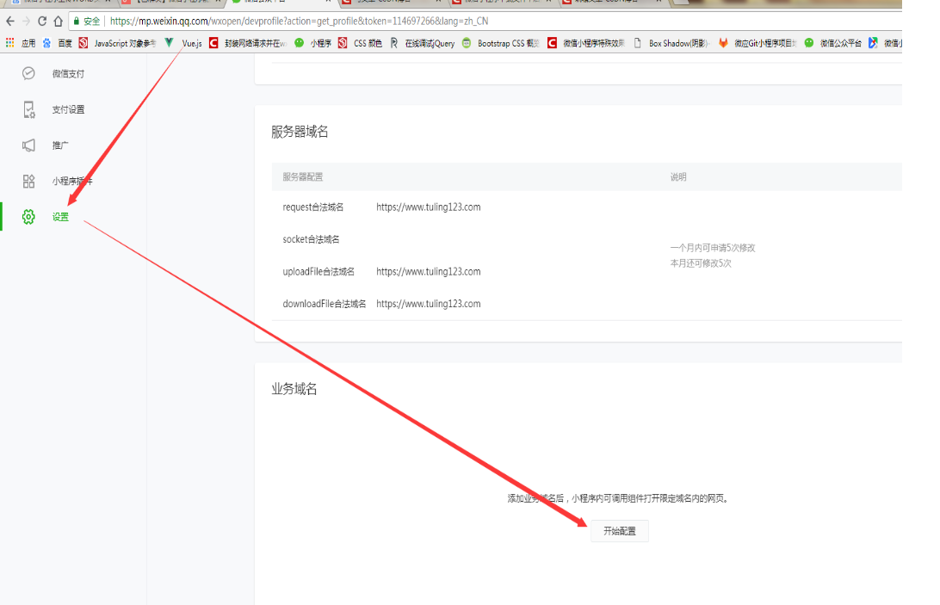The image size is (940, 605).
Task: Focus the mp.weixin.qq.com address bar
Action: 300,21
